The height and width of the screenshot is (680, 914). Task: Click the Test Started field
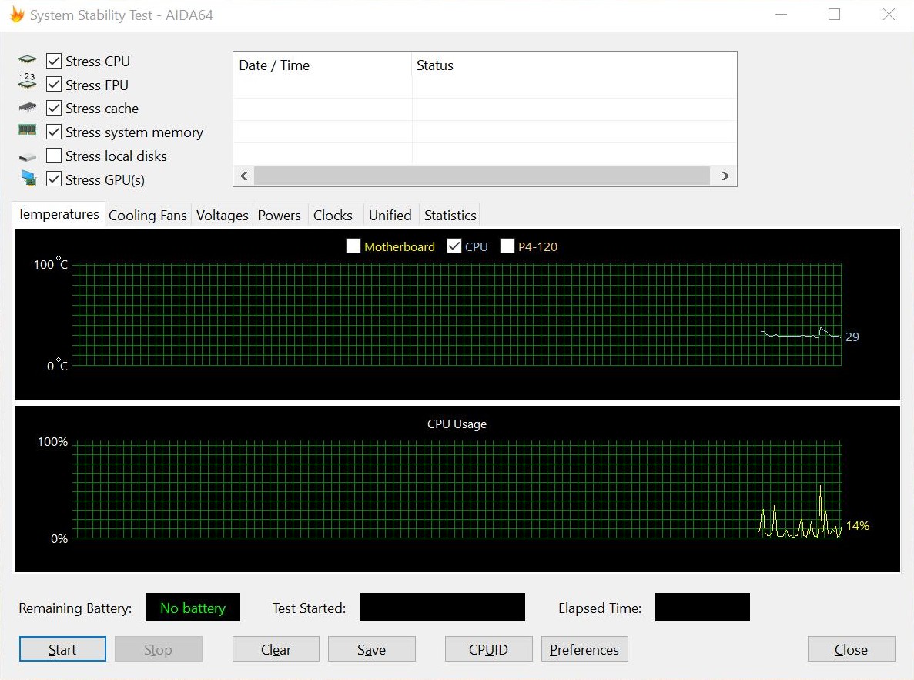pos(442,607)
